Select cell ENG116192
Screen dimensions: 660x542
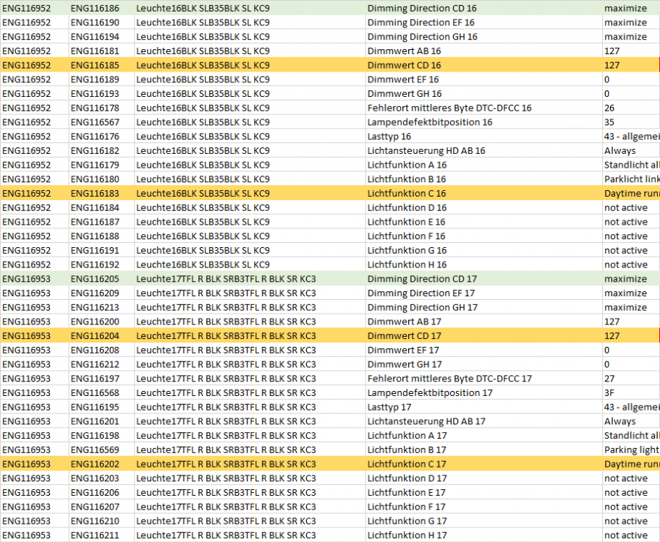pos(101,265)
